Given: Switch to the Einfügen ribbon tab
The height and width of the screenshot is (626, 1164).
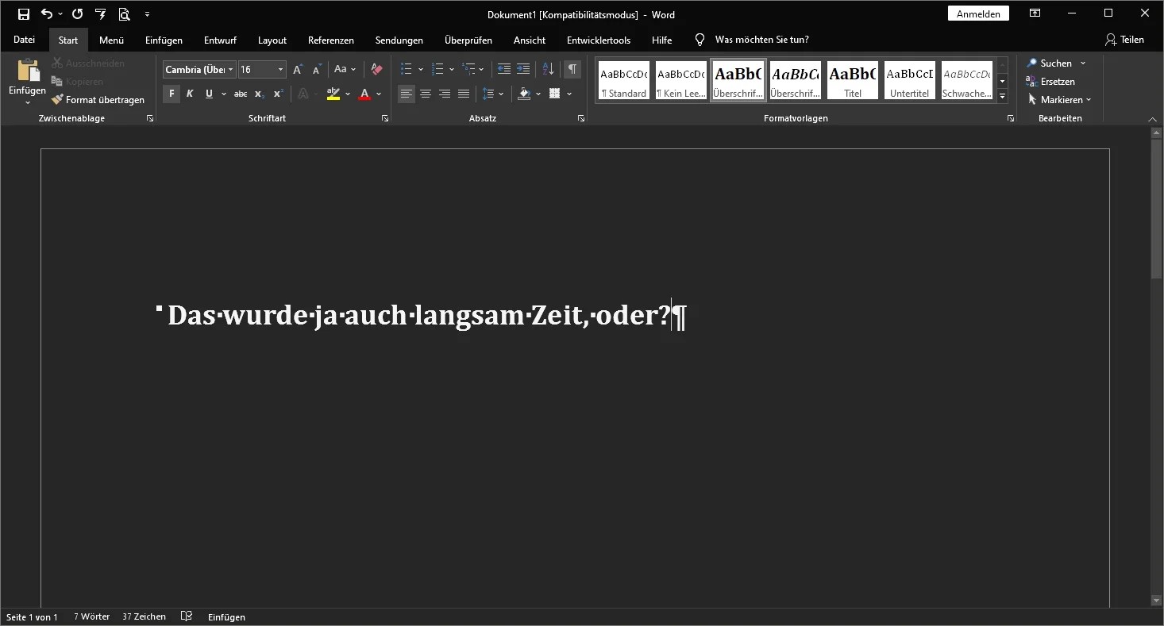Looking at the screenshot, I should pyautogui.click(x=164, y=40).
